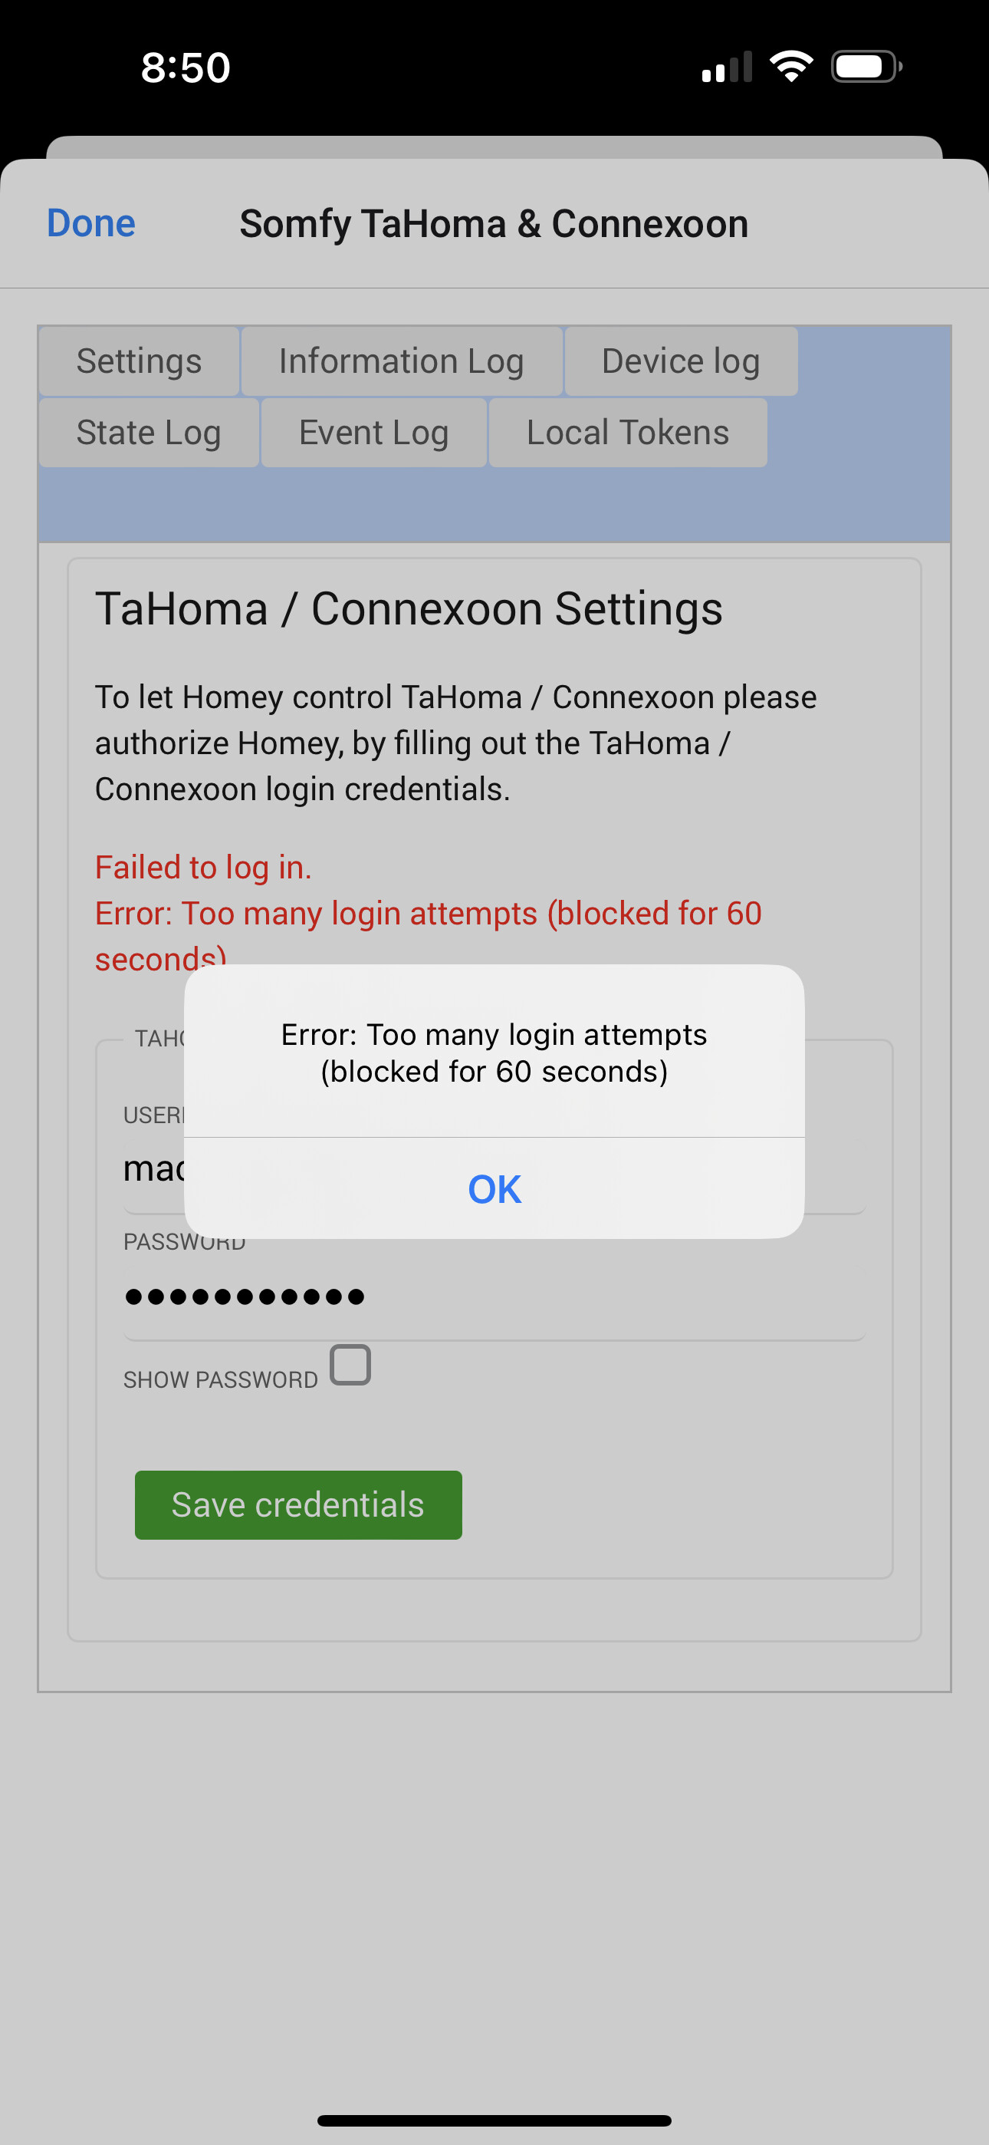Open the Settings tab
The image size is (989, 2145).
[x=139, y=361]
